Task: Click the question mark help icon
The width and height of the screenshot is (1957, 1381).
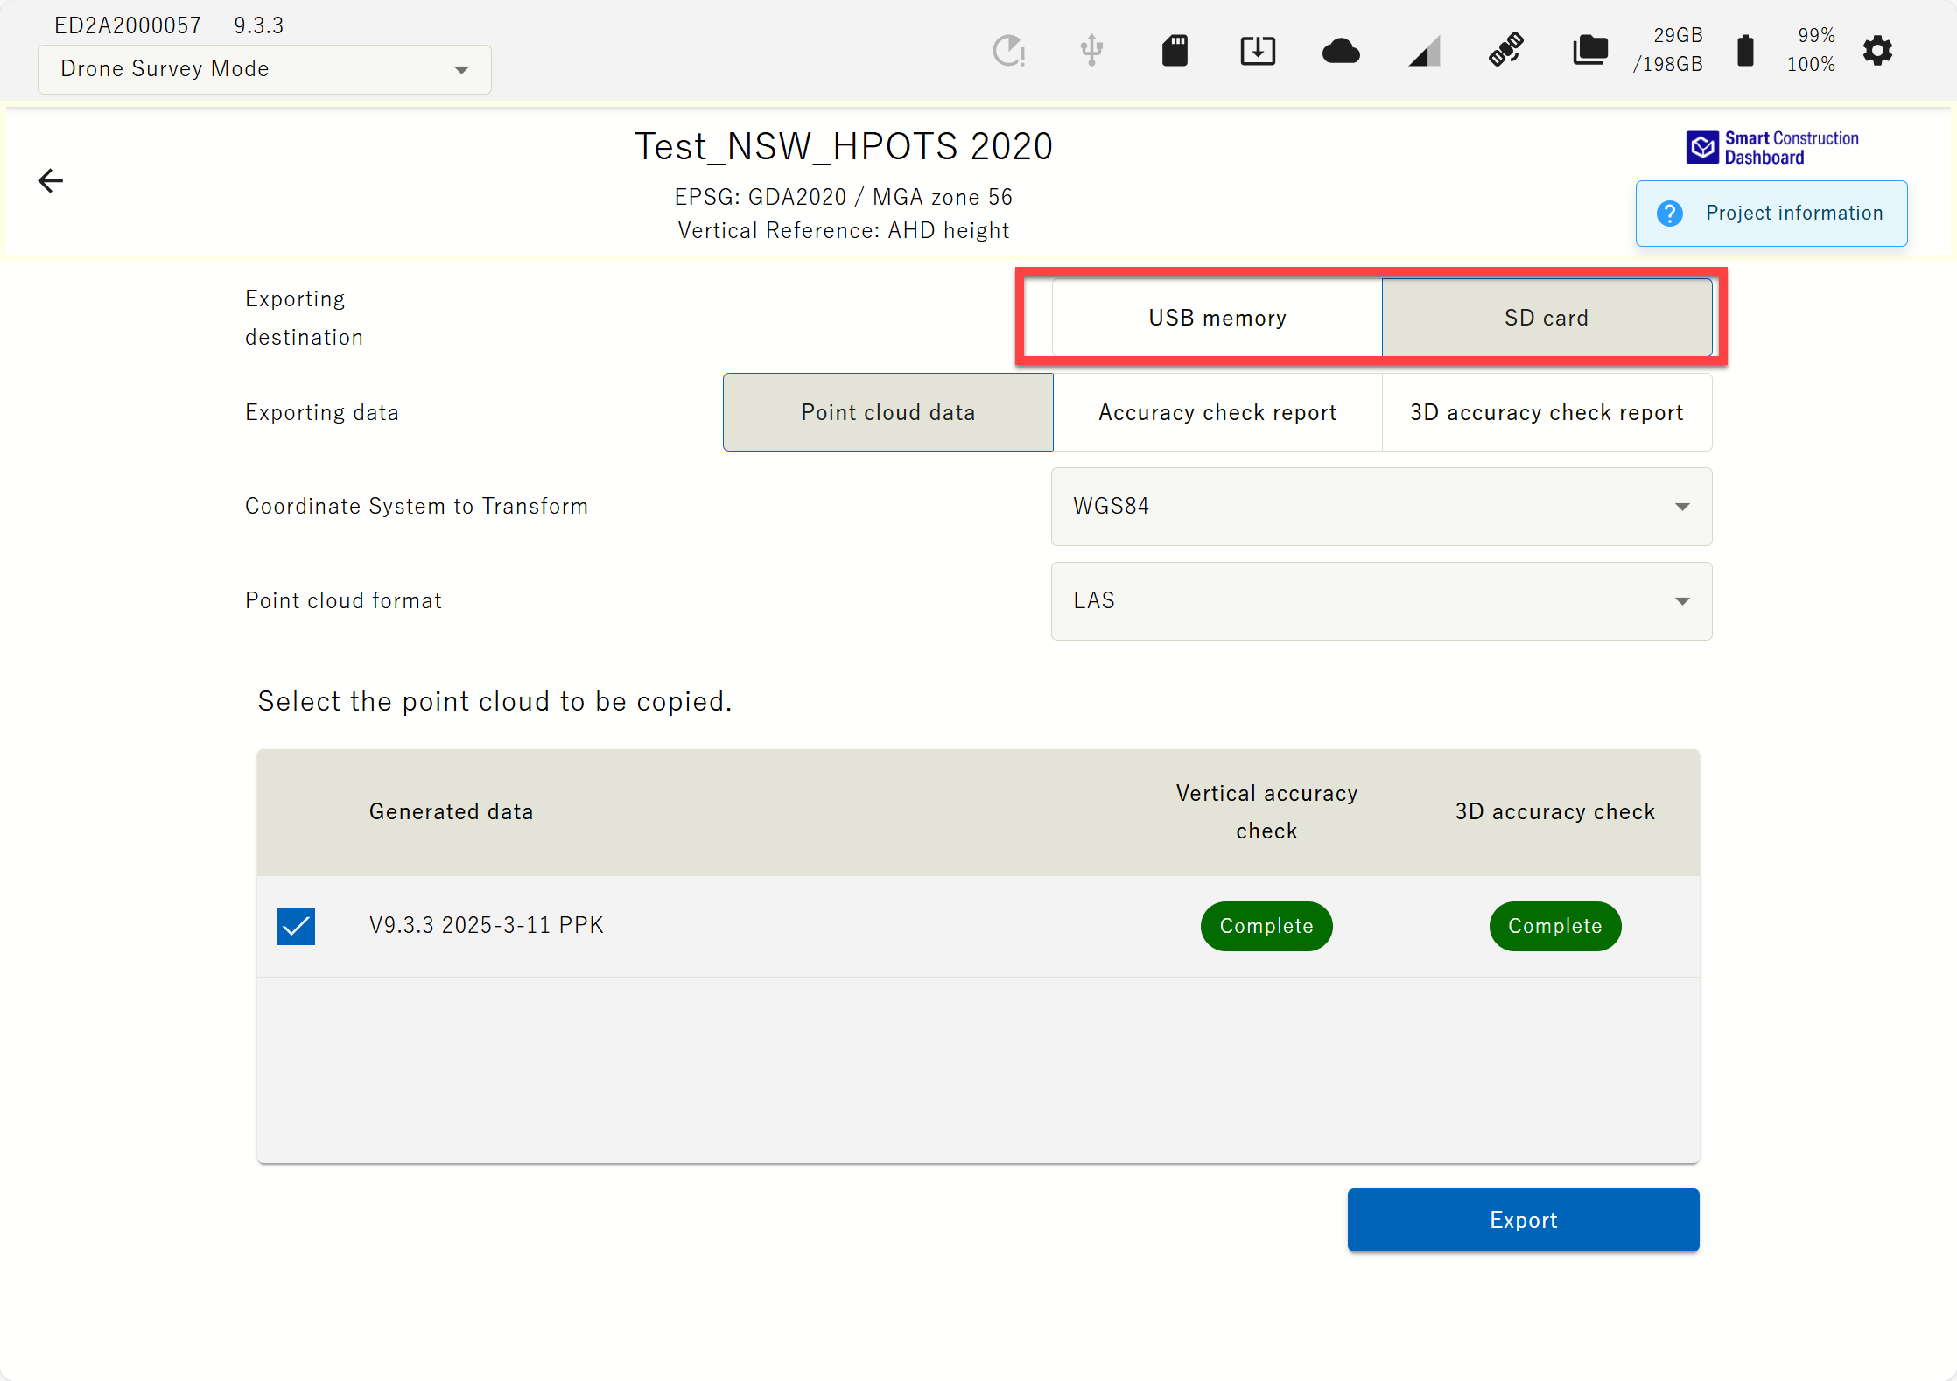Action: point(1670,214)
